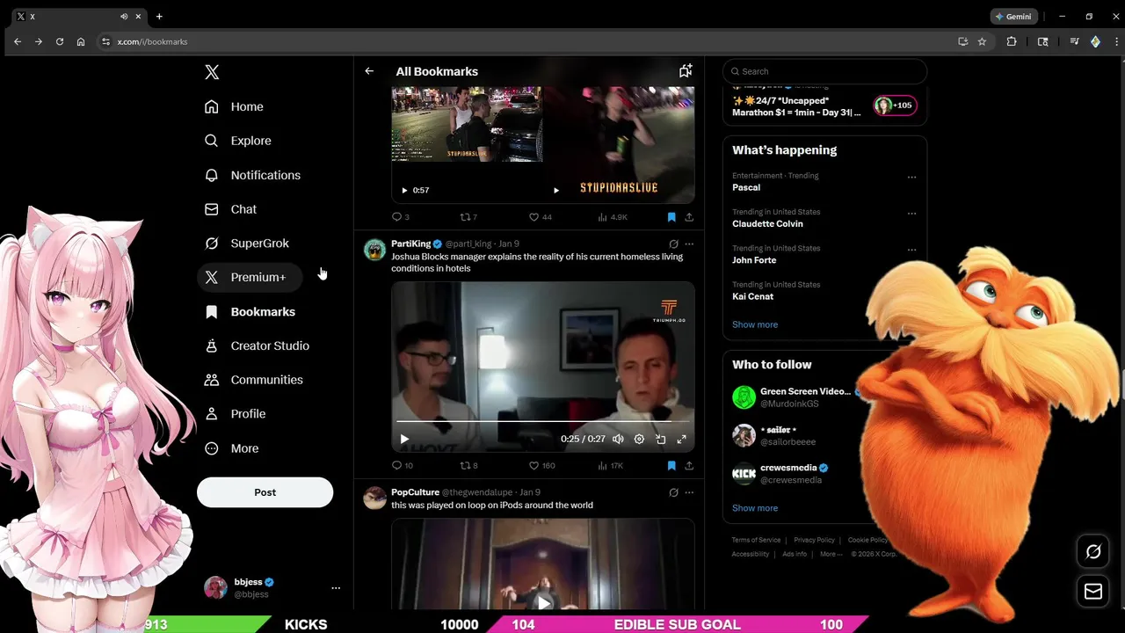Image resolution: width=1125 pixels, height=633 pixels.
Task: Open options for Pascal trend
Action: pyautogui.click(x=911, y=177)
